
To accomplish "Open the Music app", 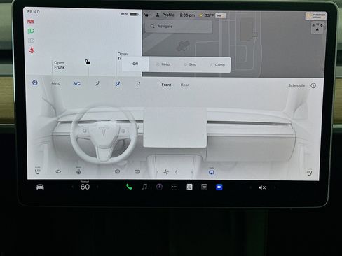I will tap(144, 187).
